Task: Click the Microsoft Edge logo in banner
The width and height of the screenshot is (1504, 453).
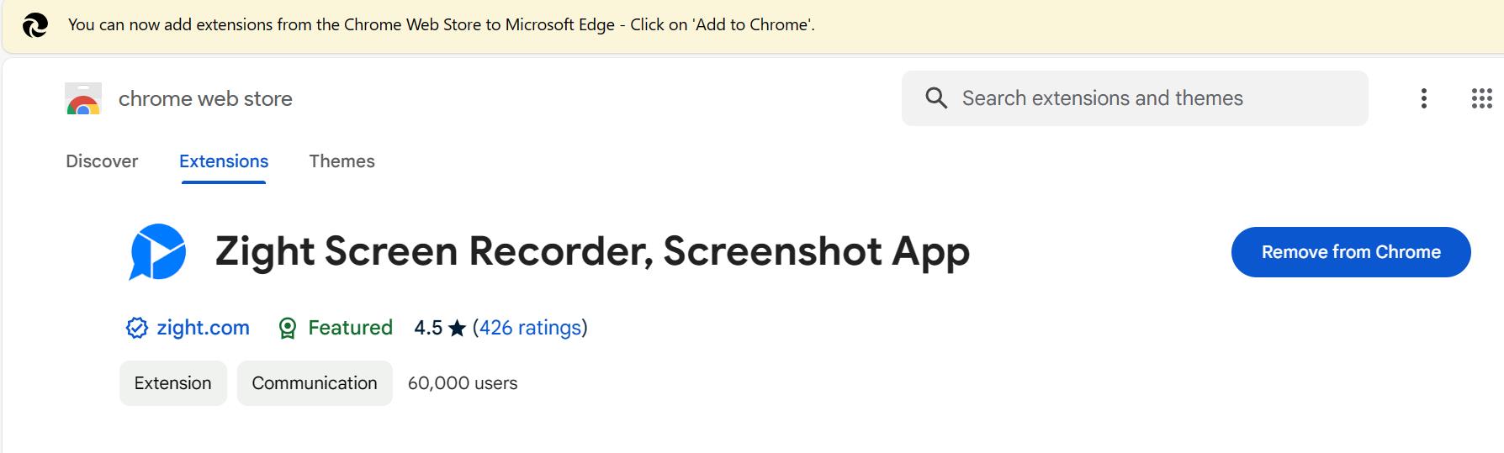Action: [34, 25]
